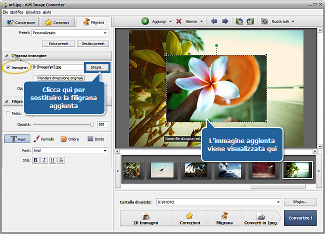
Task: Toggle bold text style button
Action: pos(35,160)
